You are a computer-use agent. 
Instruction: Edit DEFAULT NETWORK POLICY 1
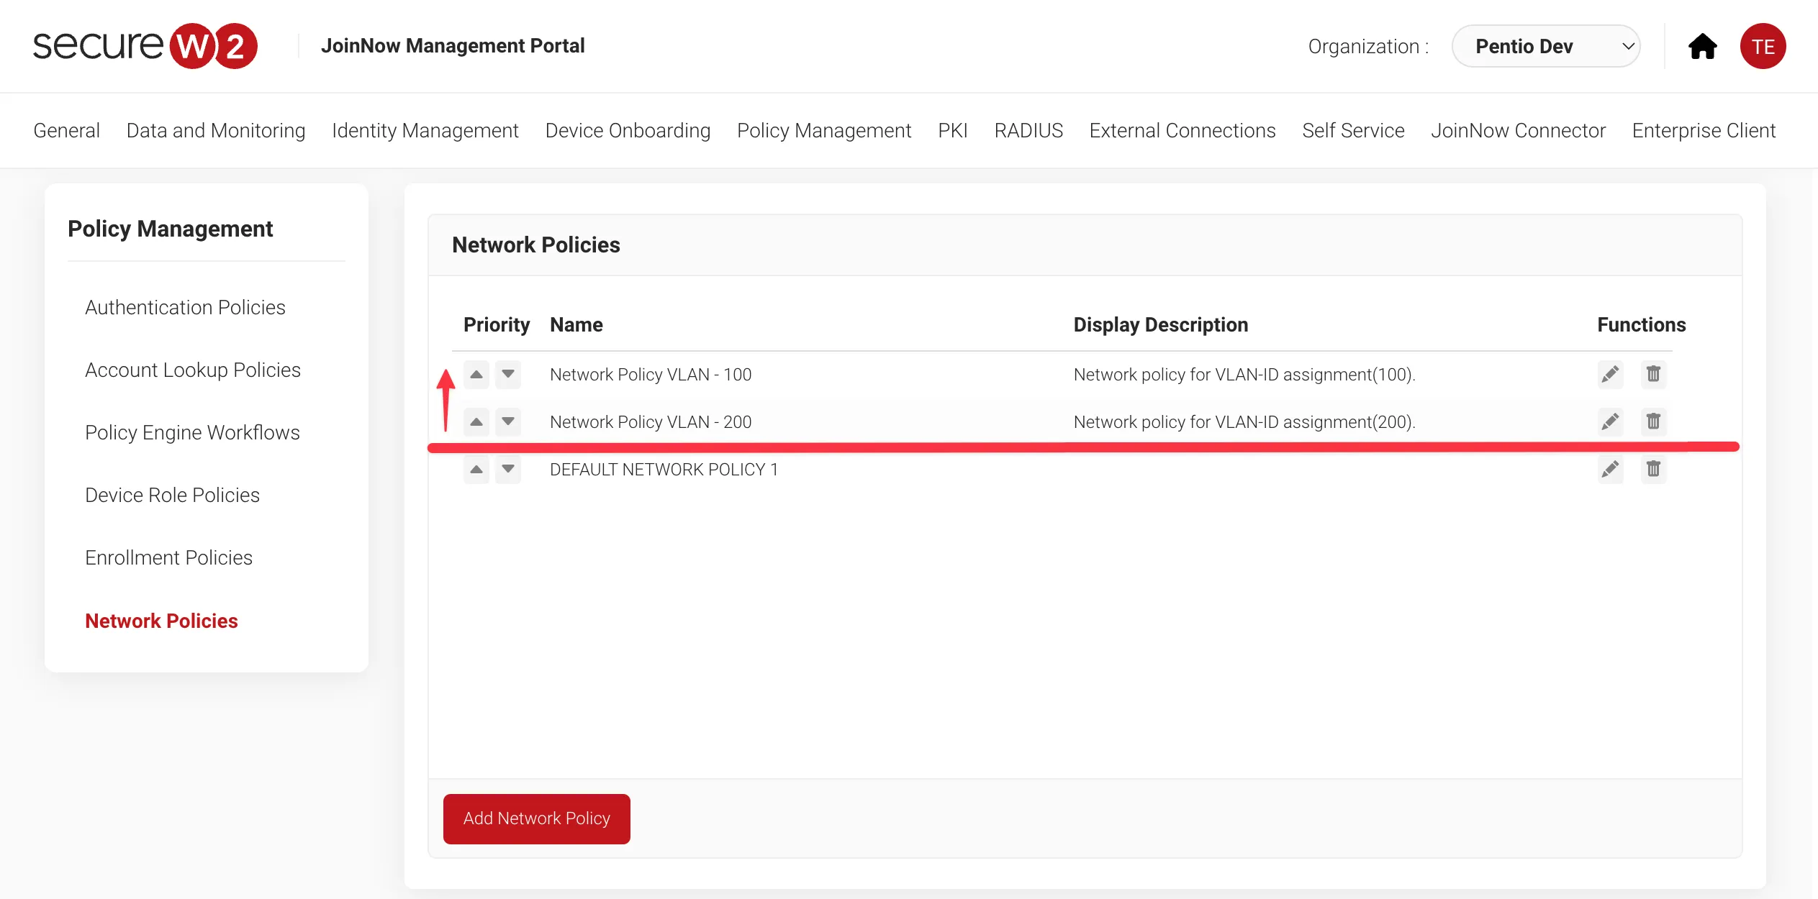(x=1610, y=470)
